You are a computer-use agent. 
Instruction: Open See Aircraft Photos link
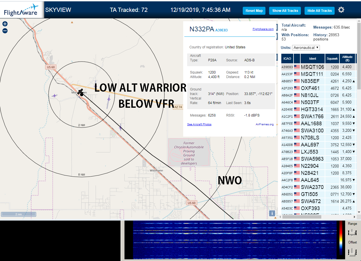tap(199, 124)
